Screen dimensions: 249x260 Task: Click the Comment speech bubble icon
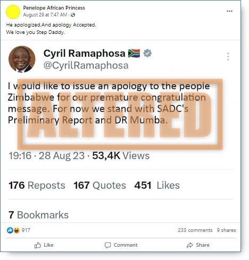click(107, 245)
